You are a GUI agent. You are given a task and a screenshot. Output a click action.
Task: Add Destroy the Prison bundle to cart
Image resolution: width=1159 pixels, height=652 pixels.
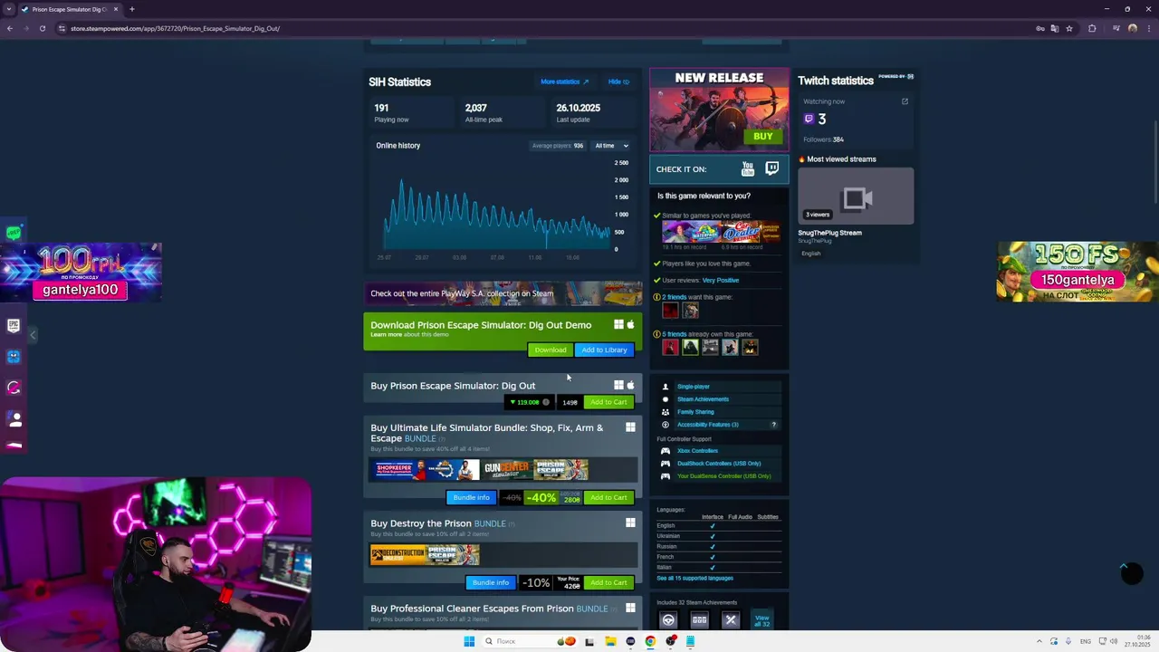coord(608,582)
